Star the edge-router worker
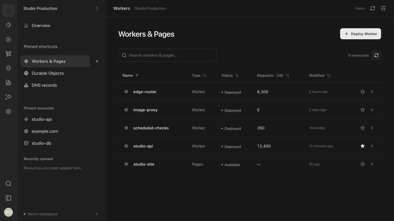394x221 pixels. (363, 92)
